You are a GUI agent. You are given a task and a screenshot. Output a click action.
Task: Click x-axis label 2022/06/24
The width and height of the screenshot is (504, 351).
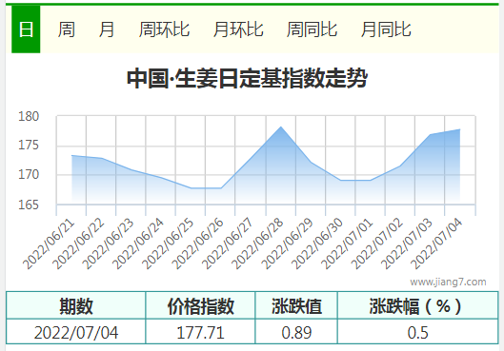pos(138,244)
